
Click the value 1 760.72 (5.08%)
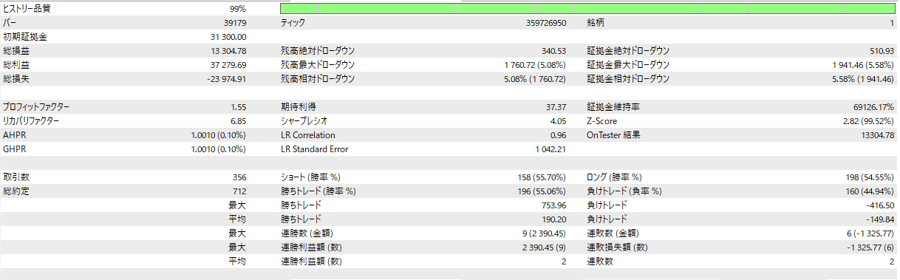coord(535,65)
